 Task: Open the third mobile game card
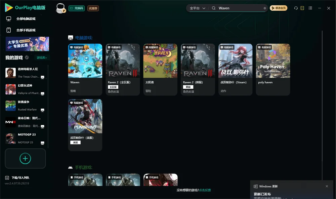coord(161,180)
